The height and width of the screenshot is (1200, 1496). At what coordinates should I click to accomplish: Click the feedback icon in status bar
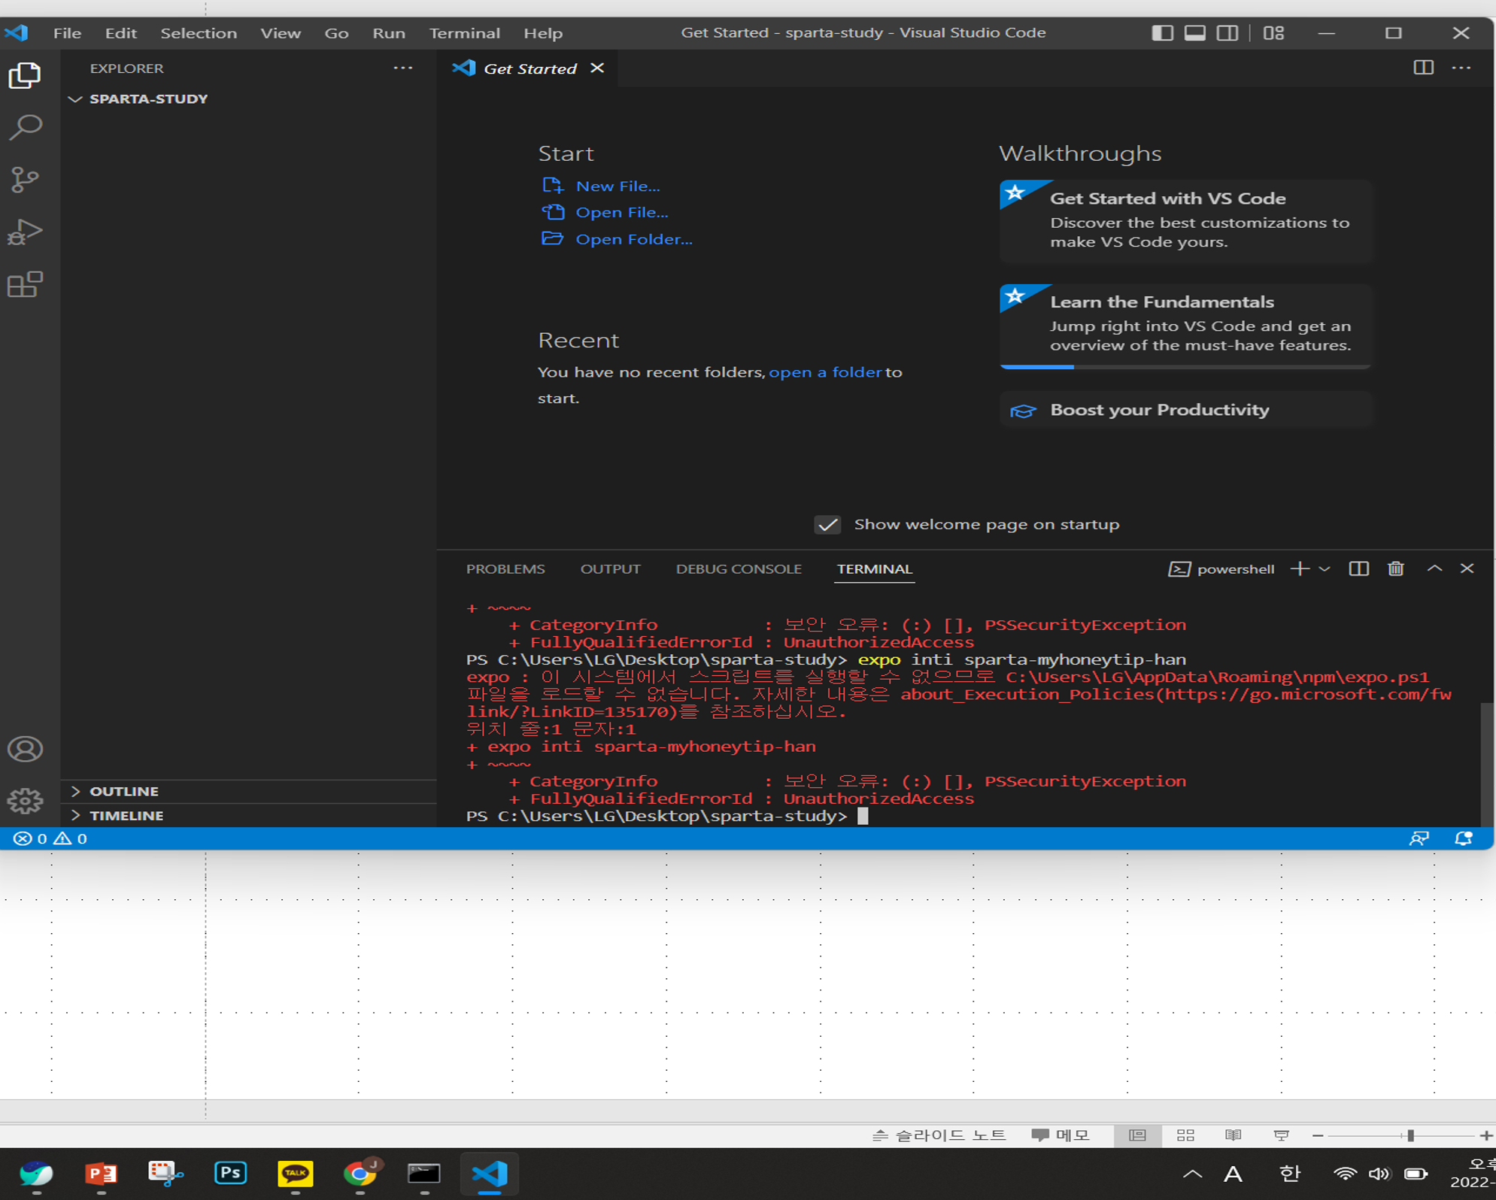coord(1419,838)
